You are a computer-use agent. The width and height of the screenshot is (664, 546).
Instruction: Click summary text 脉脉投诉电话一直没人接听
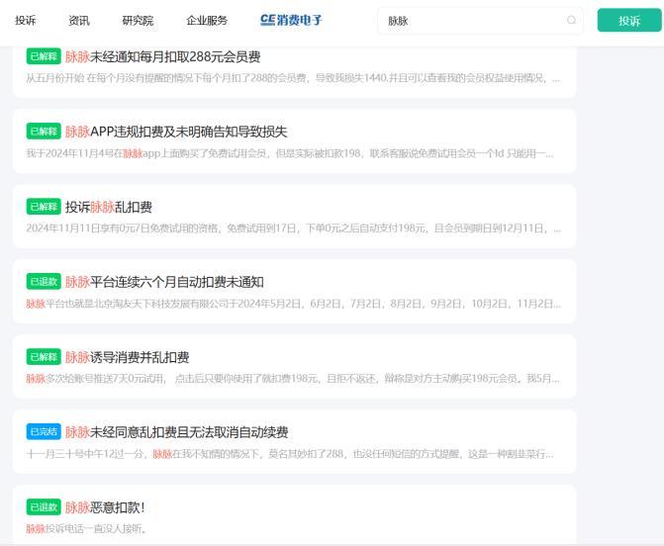pyautogui.click(x=86, y=528)
